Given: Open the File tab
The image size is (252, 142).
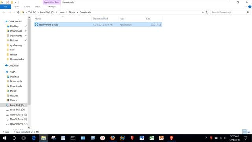Looking at the screenshot, I should [x=6, y=7].
